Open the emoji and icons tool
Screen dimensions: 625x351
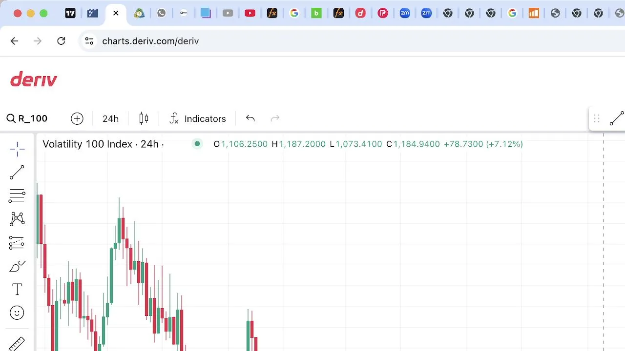click(x=17, y=313)
